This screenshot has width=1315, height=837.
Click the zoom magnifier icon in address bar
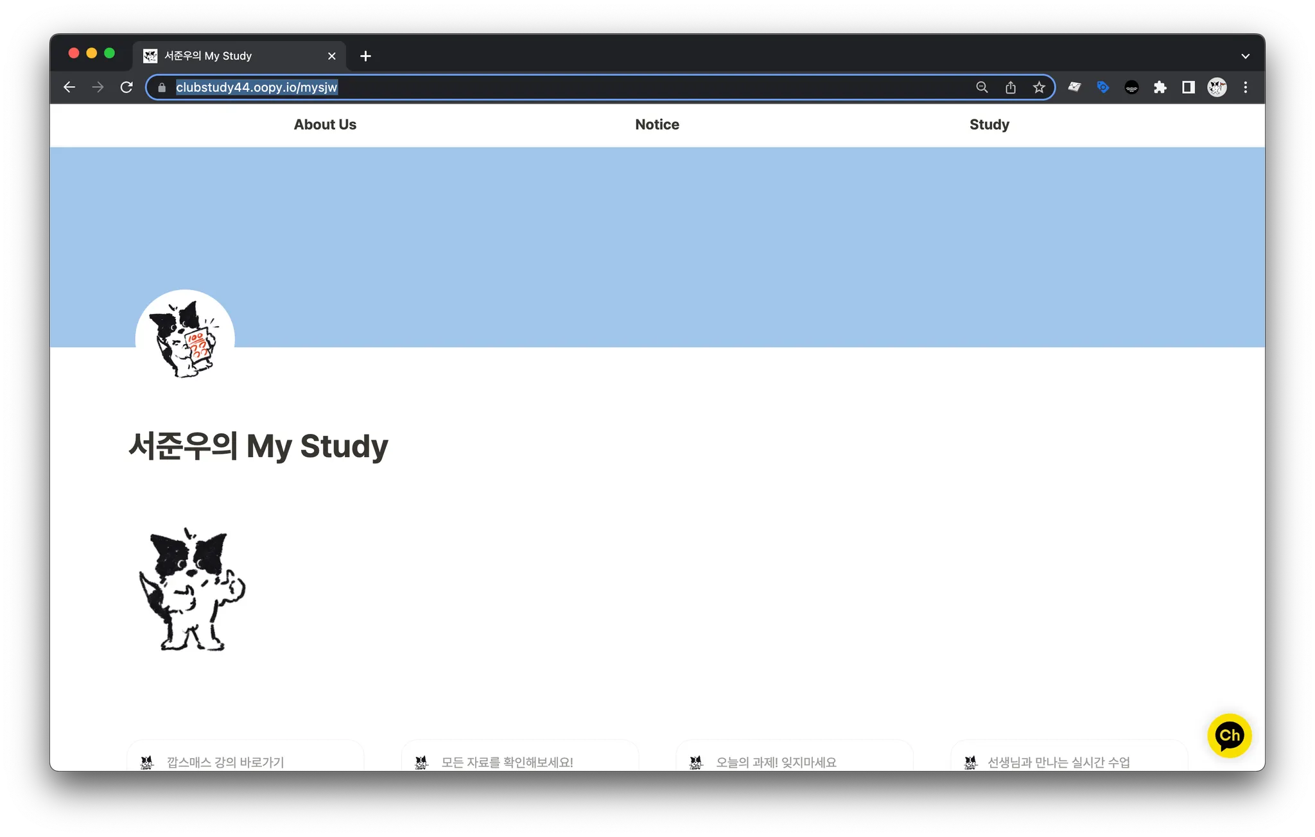(x=982, y=87)
